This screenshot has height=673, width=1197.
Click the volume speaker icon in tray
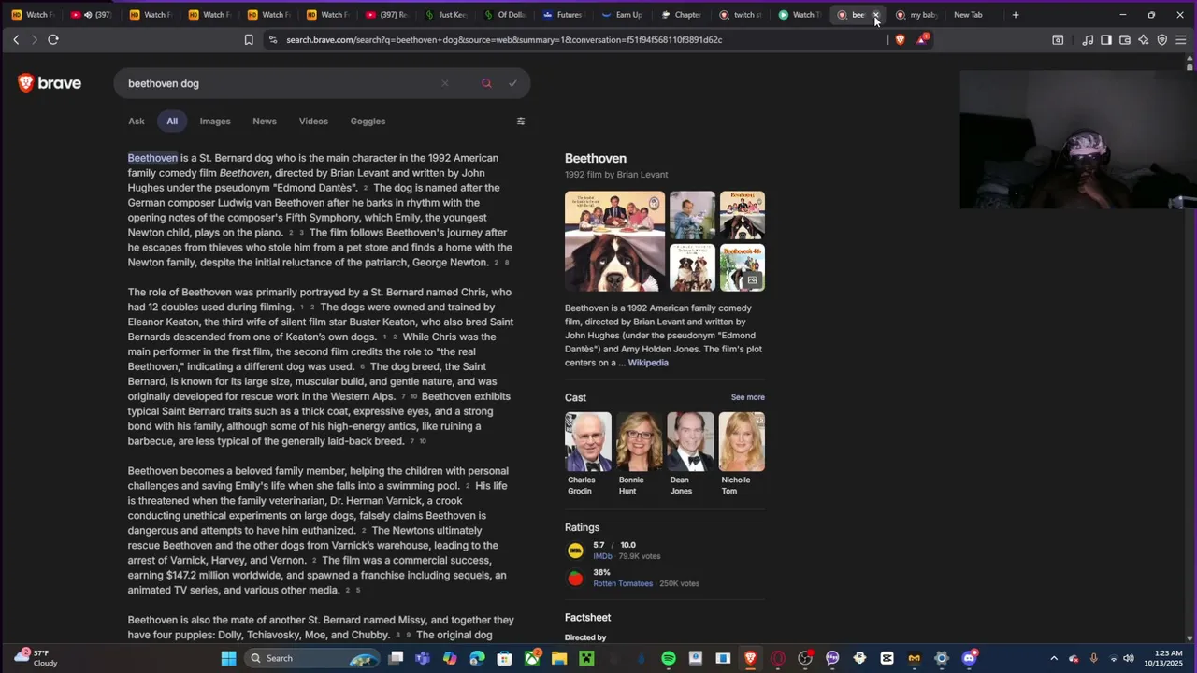tap(1129, 658)
